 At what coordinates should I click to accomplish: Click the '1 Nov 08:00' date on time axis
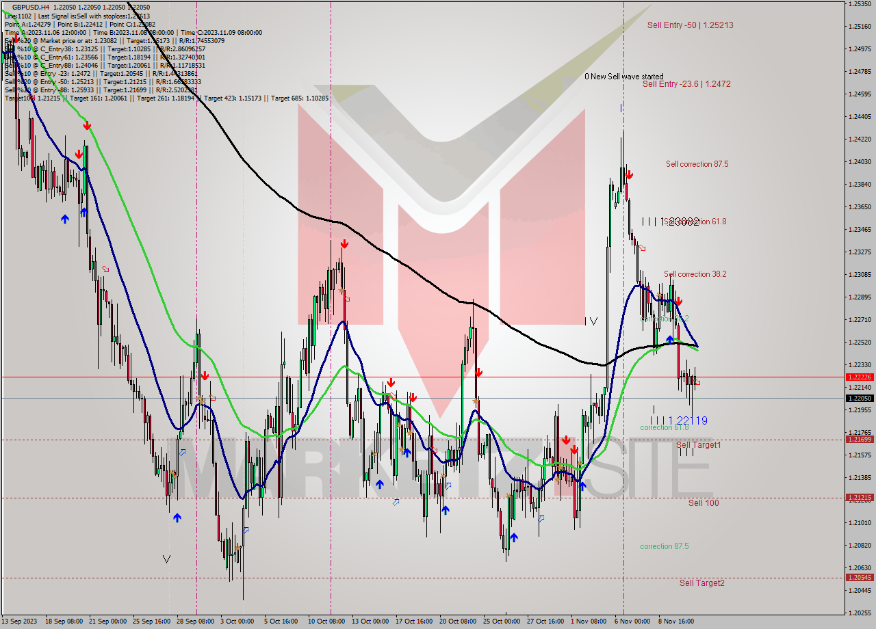pos(589,621)
